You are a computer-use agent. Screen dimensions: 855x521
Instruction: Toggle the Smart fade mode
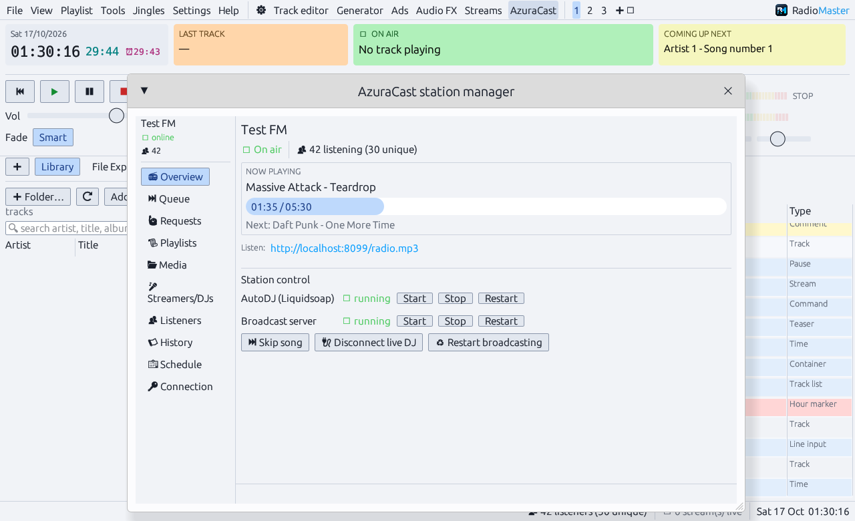[x=53, y=138]
